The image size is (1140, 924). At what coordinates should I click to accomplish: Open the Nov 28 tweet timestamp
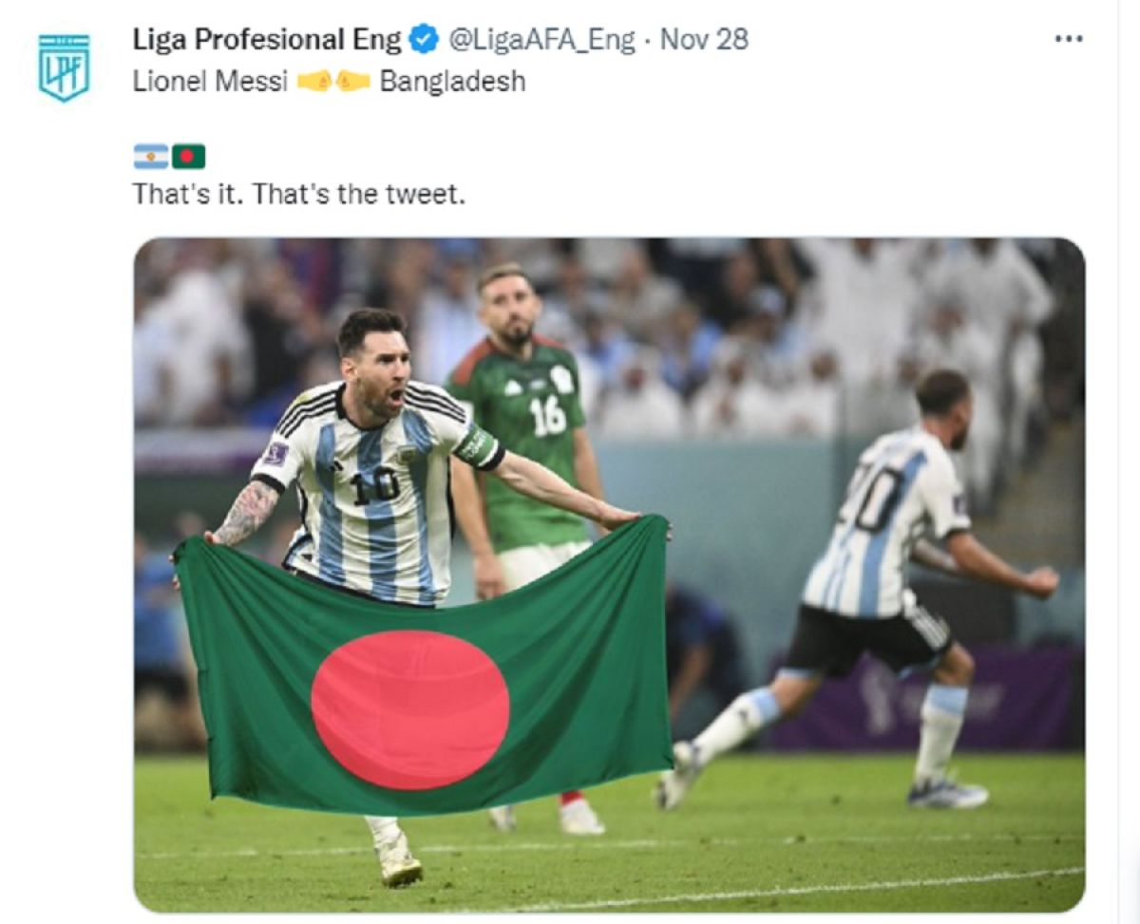click(704, 40)
